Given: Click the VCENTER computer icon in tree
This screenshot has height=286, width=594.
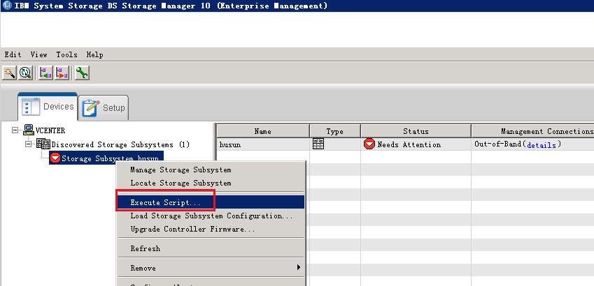Looking at the screenshot, I should click(x=29, y=130).
